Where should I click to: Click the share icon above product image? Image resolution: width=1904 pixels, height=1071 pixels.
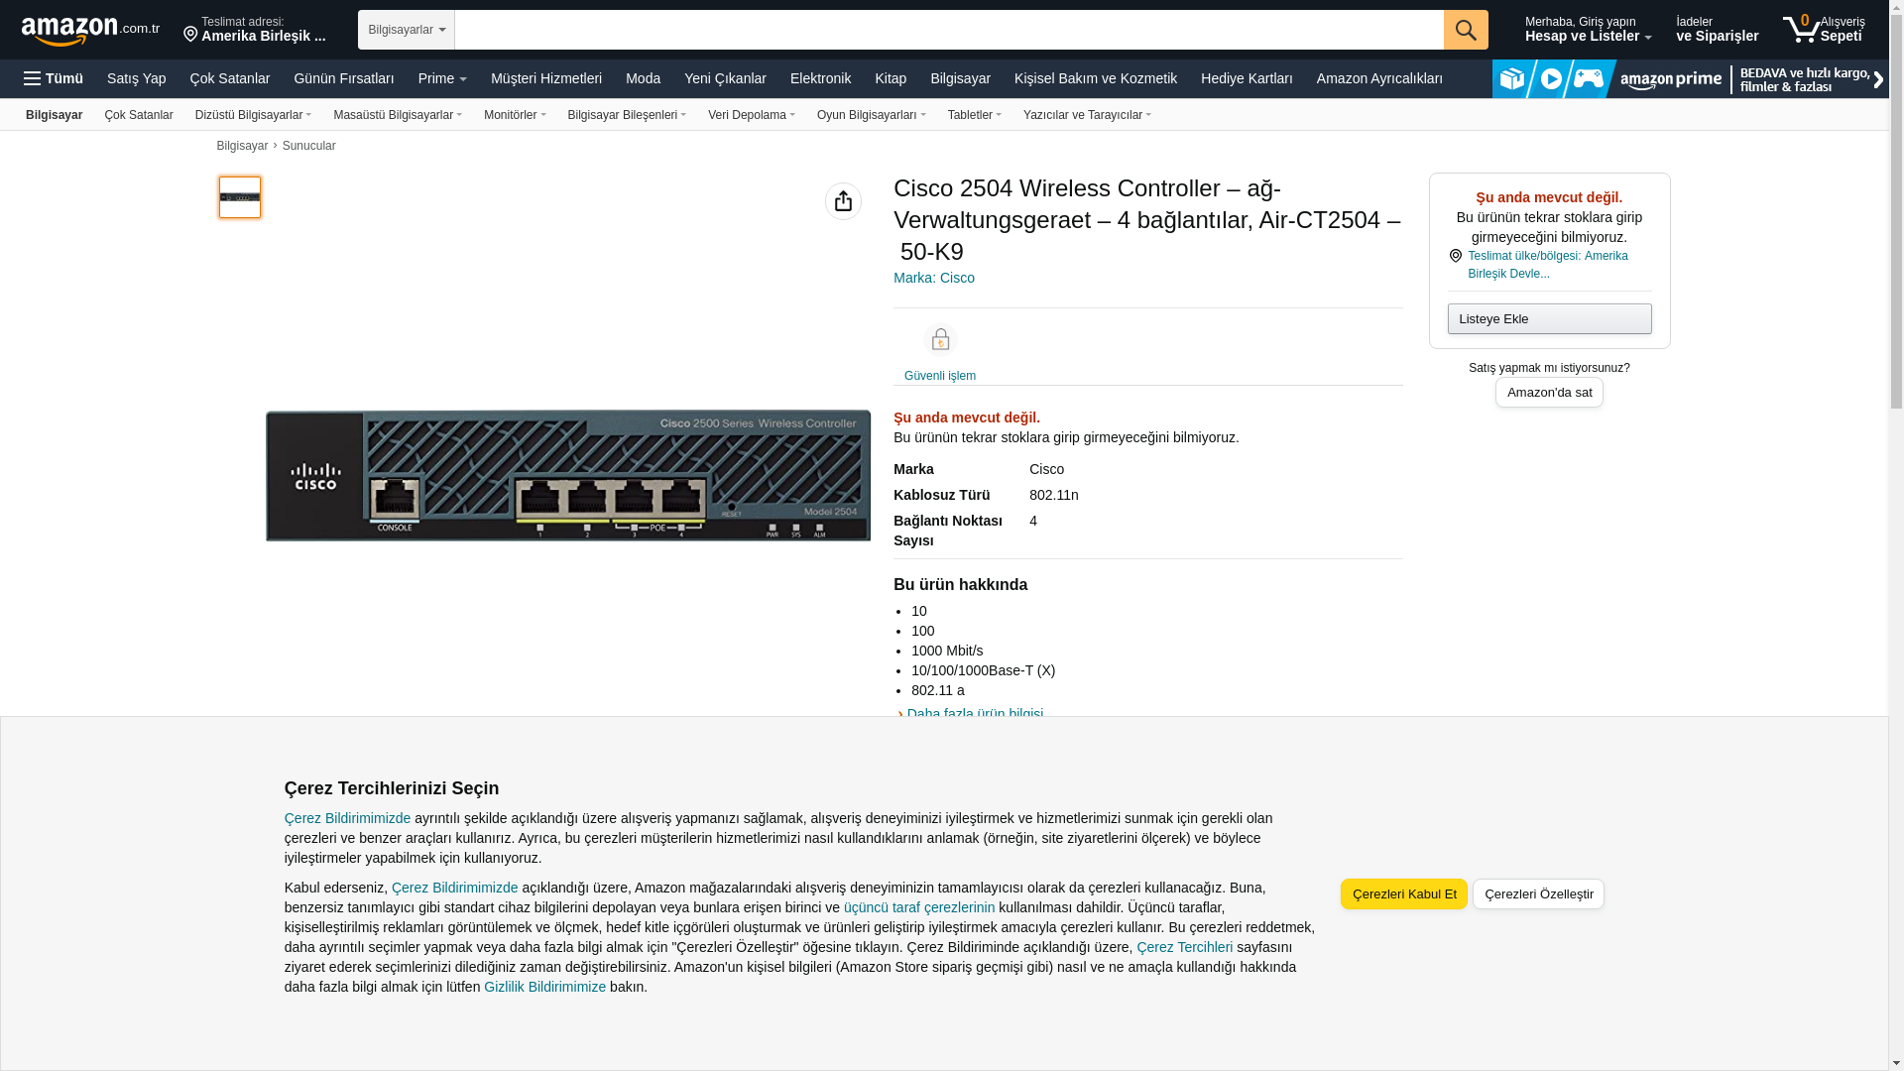pyautogui.click(x=843, y=201)
